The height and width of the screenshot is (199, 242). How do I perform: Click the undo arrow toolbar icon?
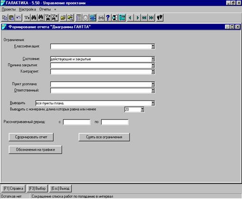point(19,18)
